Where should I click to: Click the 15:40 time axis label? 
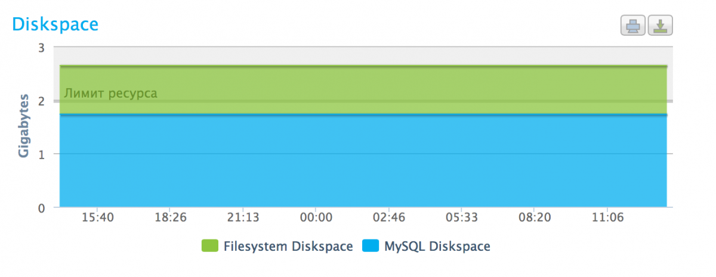[98, 218]
